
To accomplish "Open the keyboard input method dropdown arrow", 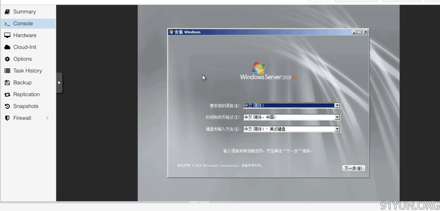I will (337, 129).
